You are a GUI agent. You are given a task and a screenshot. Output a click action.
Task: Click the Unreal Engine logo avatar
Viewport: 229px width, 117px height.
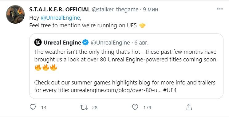pyautogui.click(x=38, y=42)
